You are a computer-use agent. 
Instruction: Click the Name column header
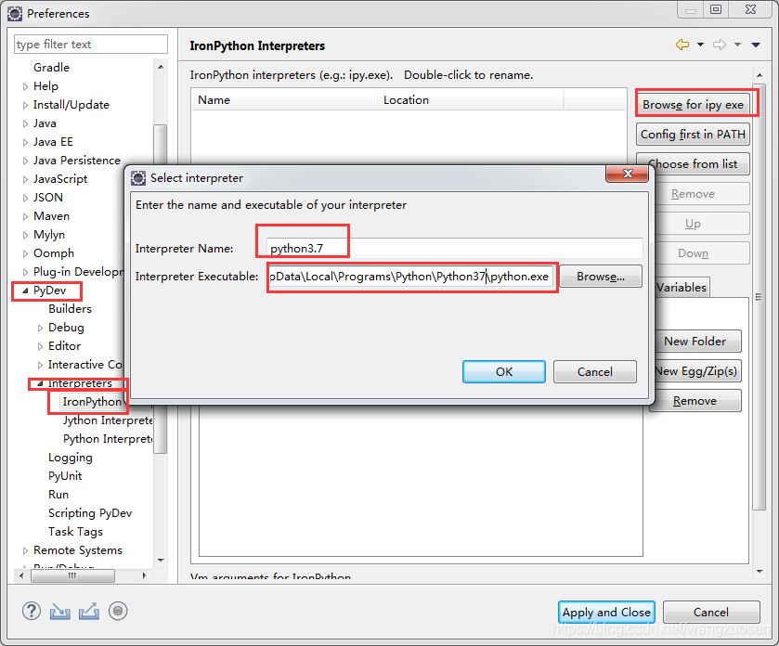click(x=284, y=100)
